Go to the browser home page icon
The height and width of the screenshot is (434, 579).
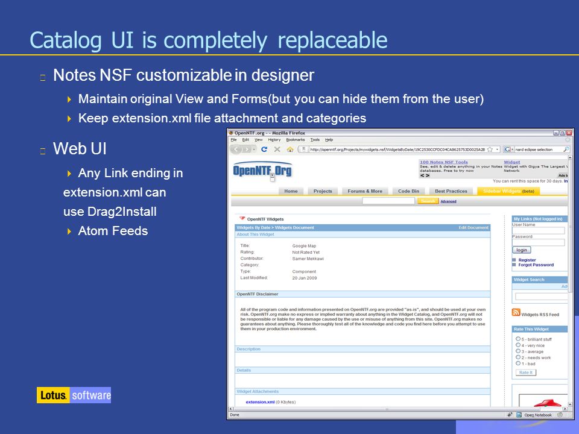coord(290,149)
